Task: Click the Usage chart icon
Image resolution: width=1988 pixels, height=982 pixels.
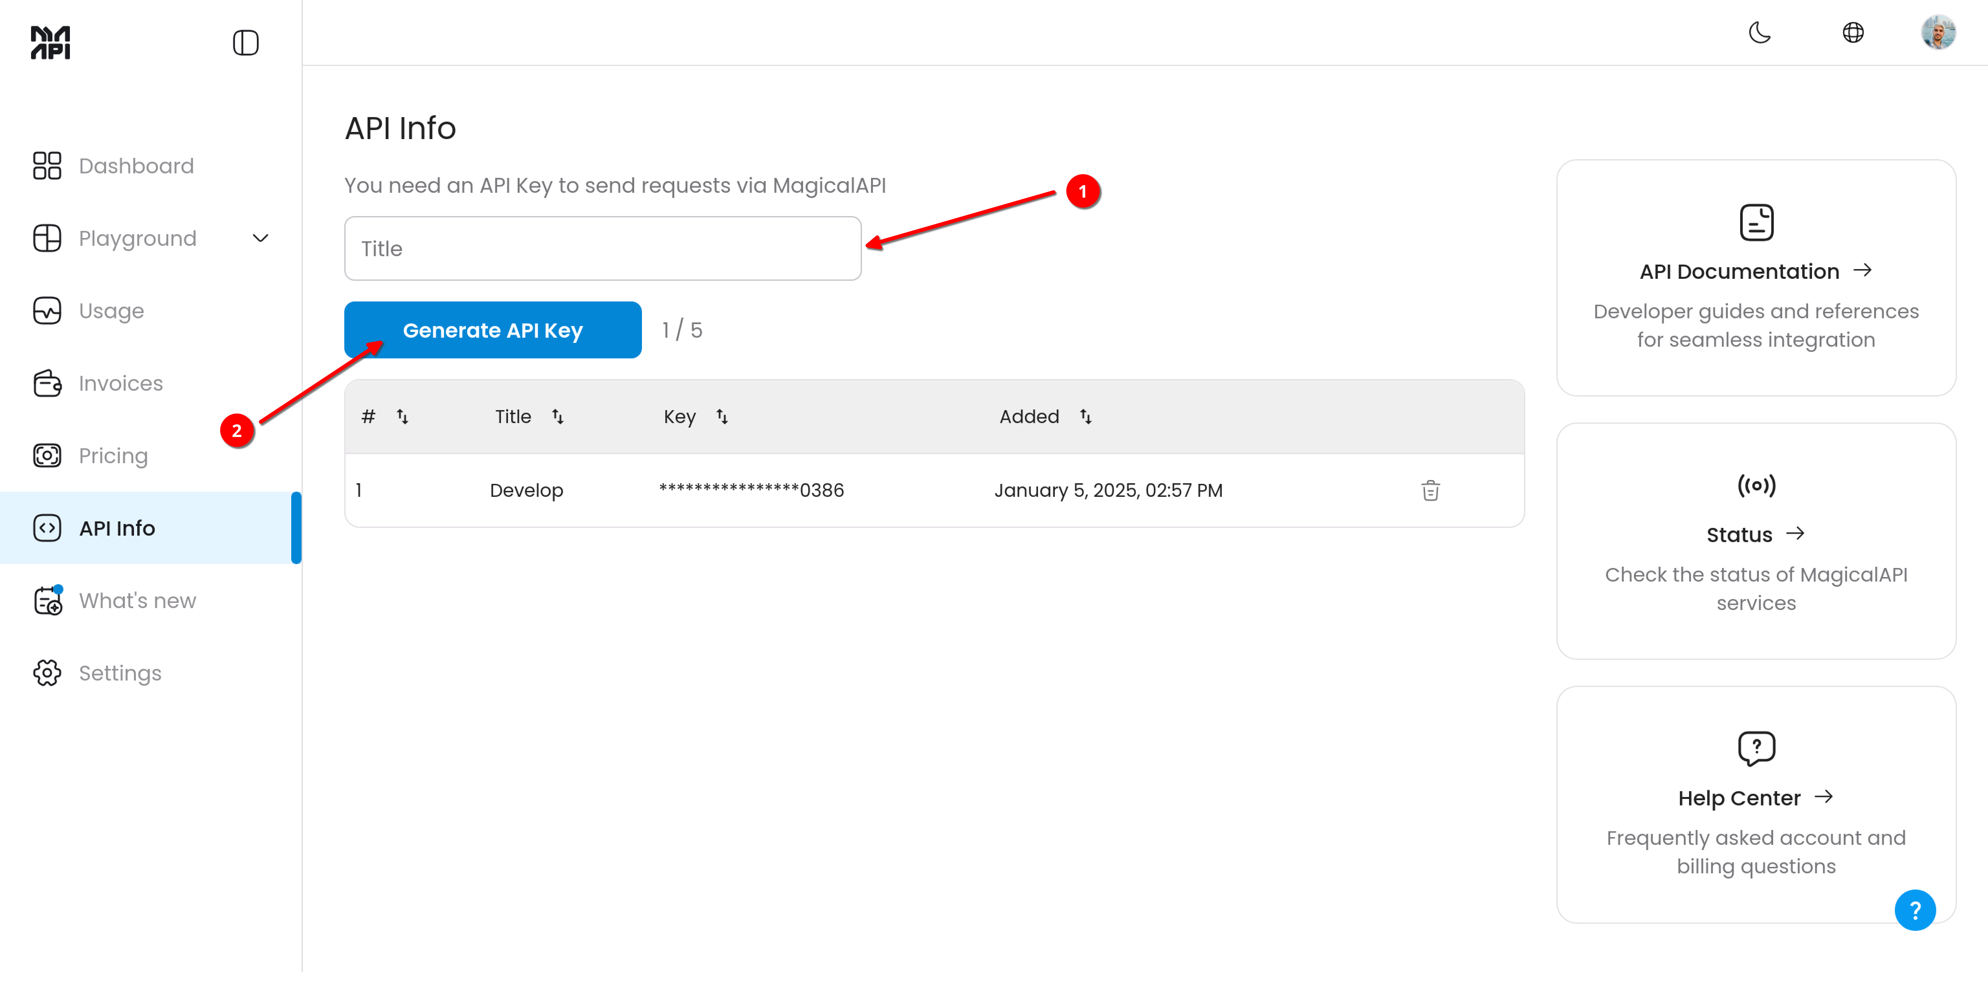Action: point(47,311)
